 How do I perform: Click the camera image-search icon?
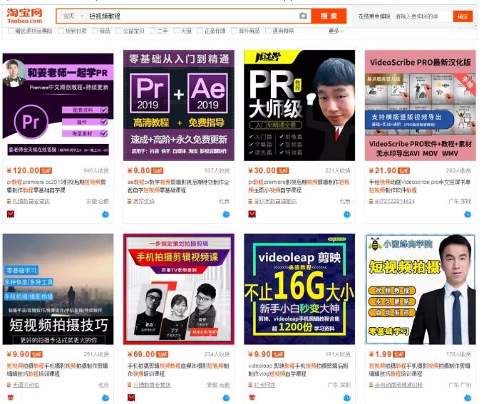point(304,16)
